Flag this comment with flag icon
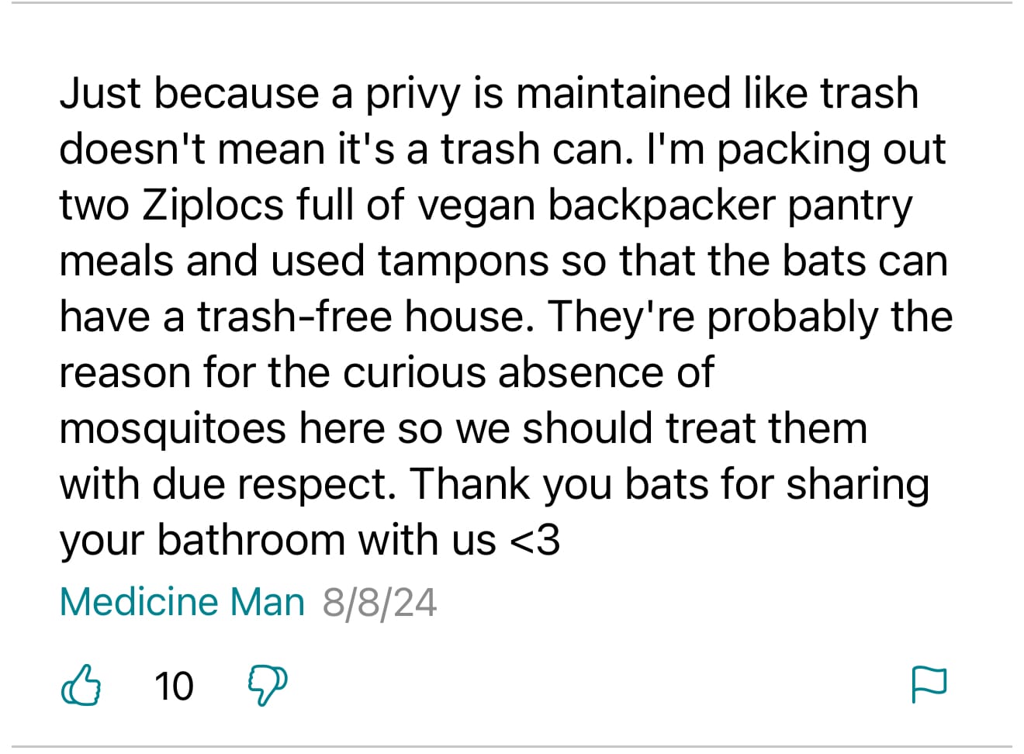The height and width of the screenshot is (754, 1024). click(x=929, y=685)
